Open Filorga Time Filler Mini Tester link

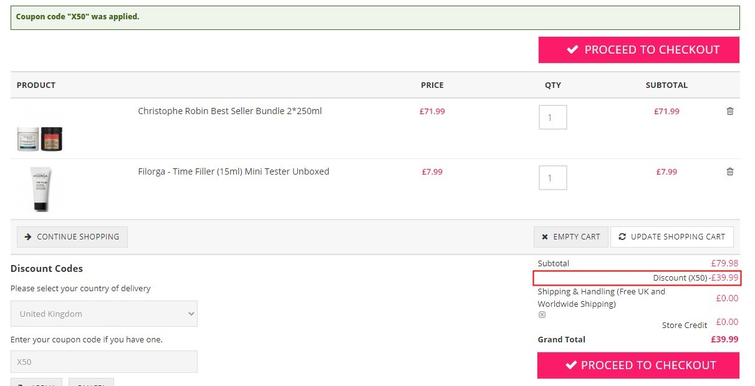click(x=234, y=171)
